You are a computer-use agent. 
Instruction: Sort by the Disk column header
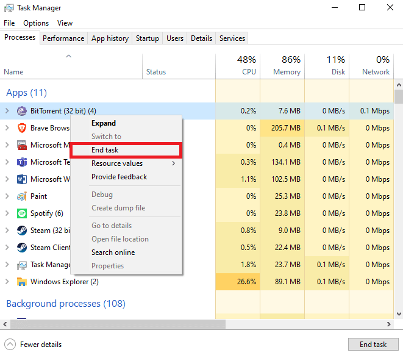coord(327,66)
